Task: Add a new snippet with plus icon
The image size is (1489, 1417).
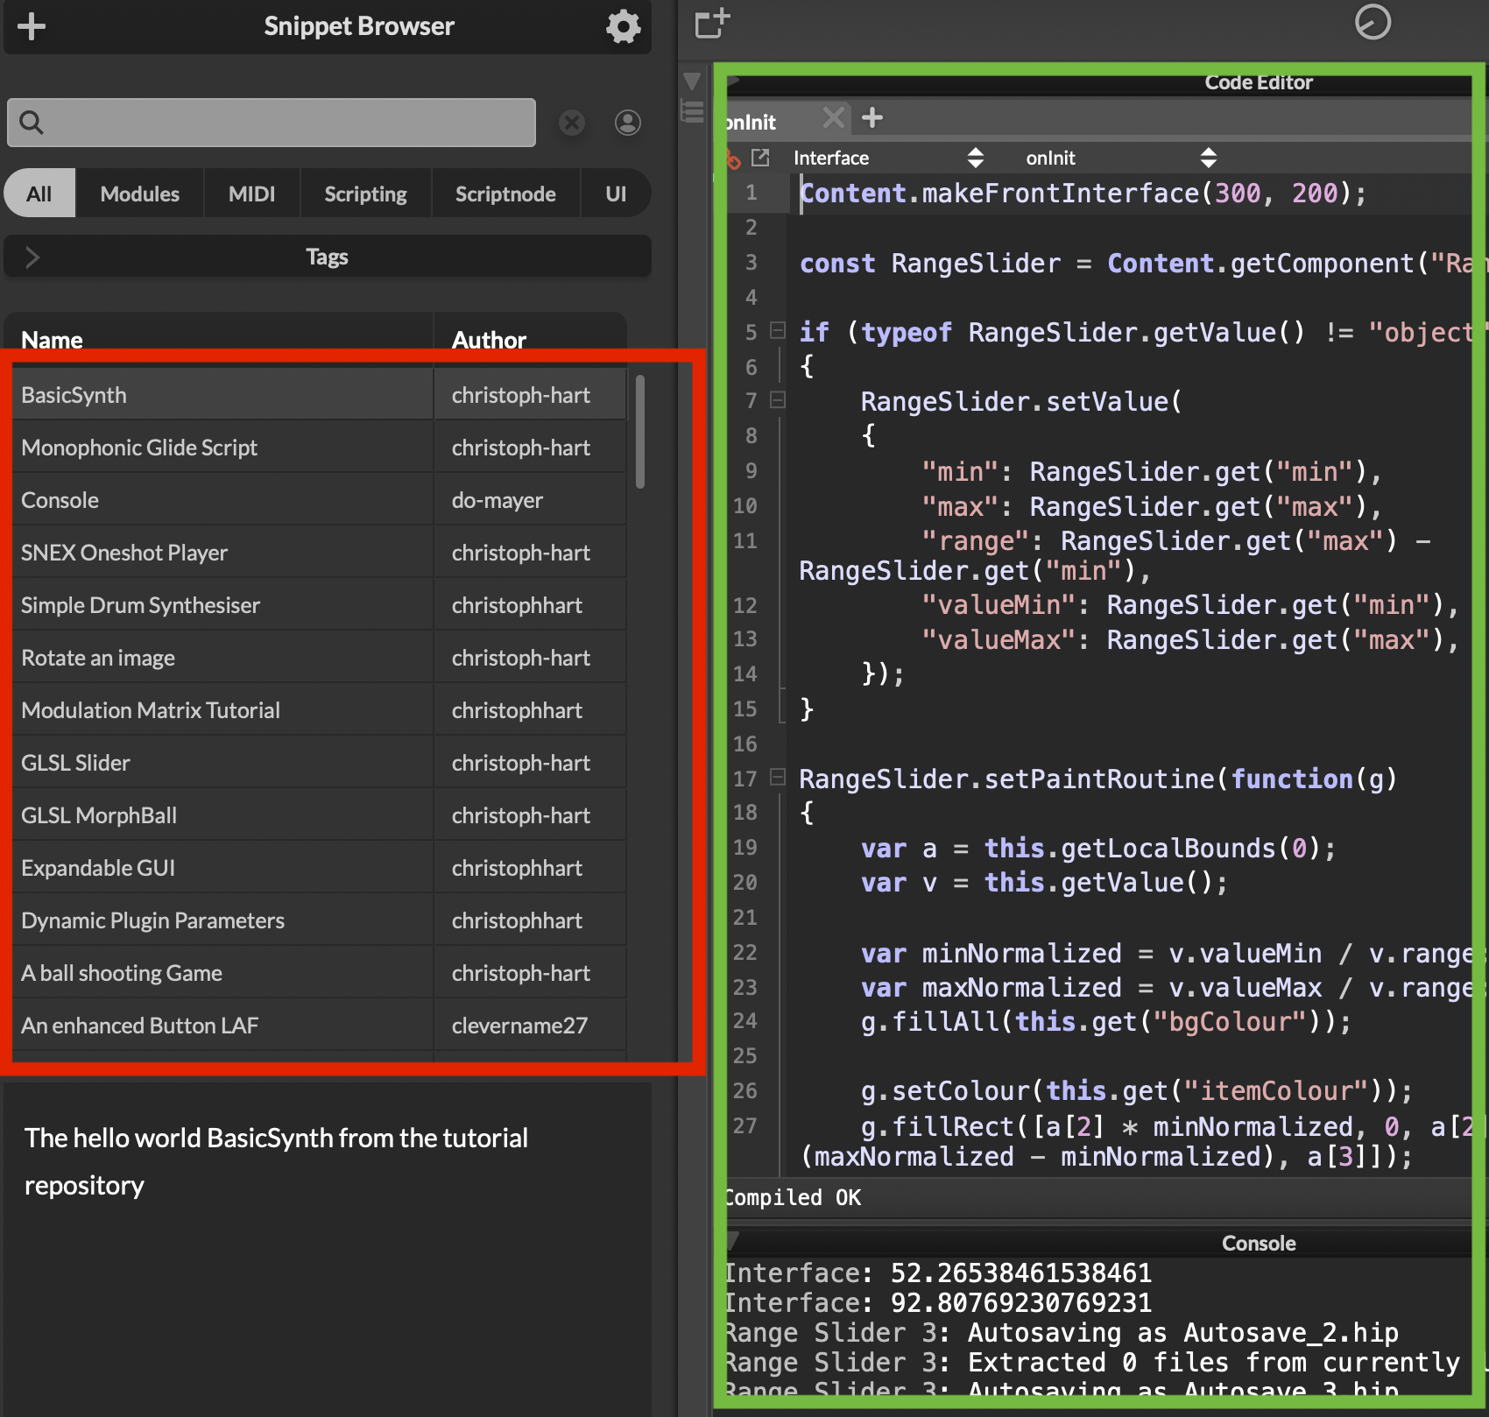Action: coord(32,26)
